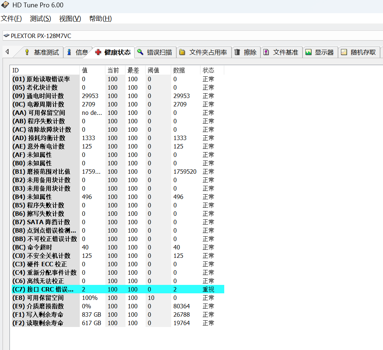Select the (AC) 清除故障块计数 row
Screen dimensions: 383x350
click(118, 129)
